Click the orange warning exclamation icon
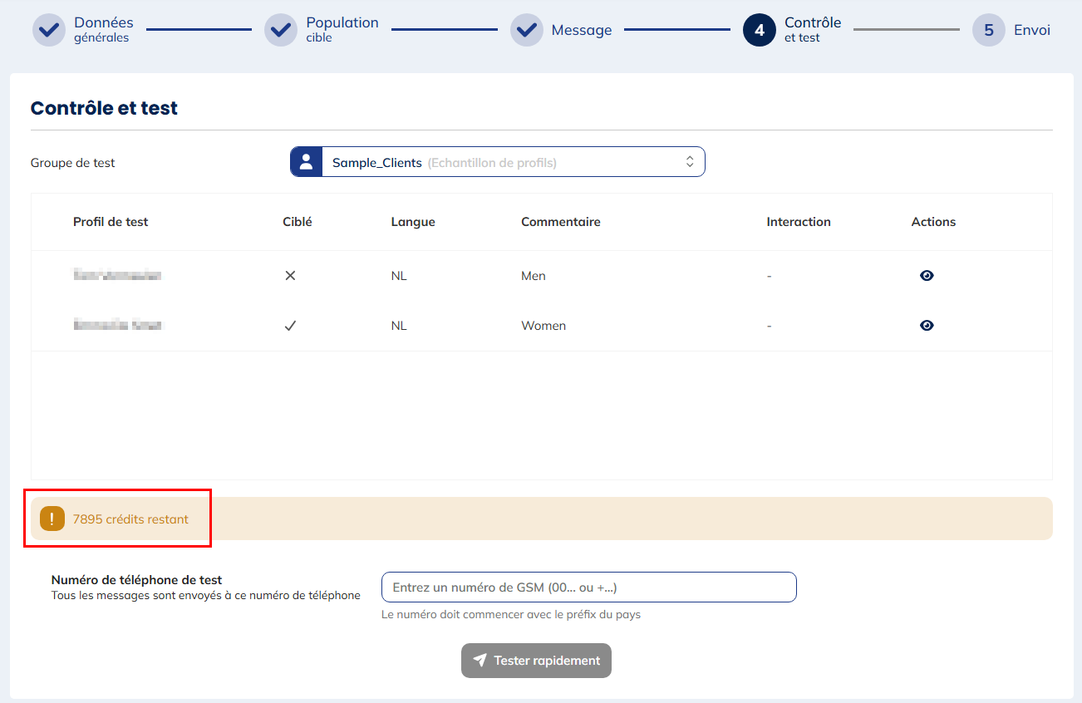 coord(52,519)
